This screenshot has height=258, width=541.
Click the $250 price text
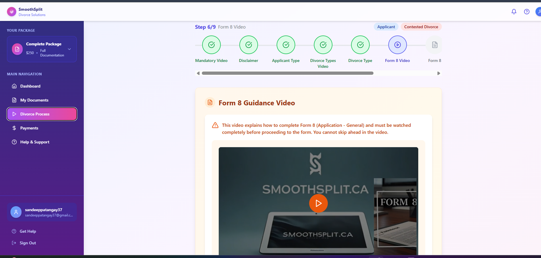pyautogui.click(x=30, y=53)
